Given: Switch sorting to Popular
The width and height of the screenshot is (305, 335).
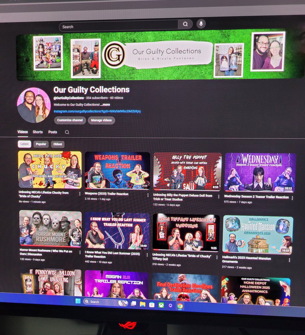Looking at the screenshot, I should coord(41,144).
